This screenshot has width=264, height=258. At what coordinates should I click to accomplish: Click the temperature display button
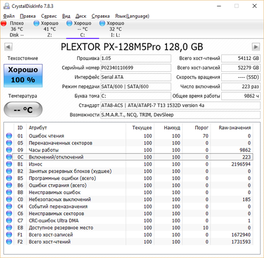[x=23, y=110]
